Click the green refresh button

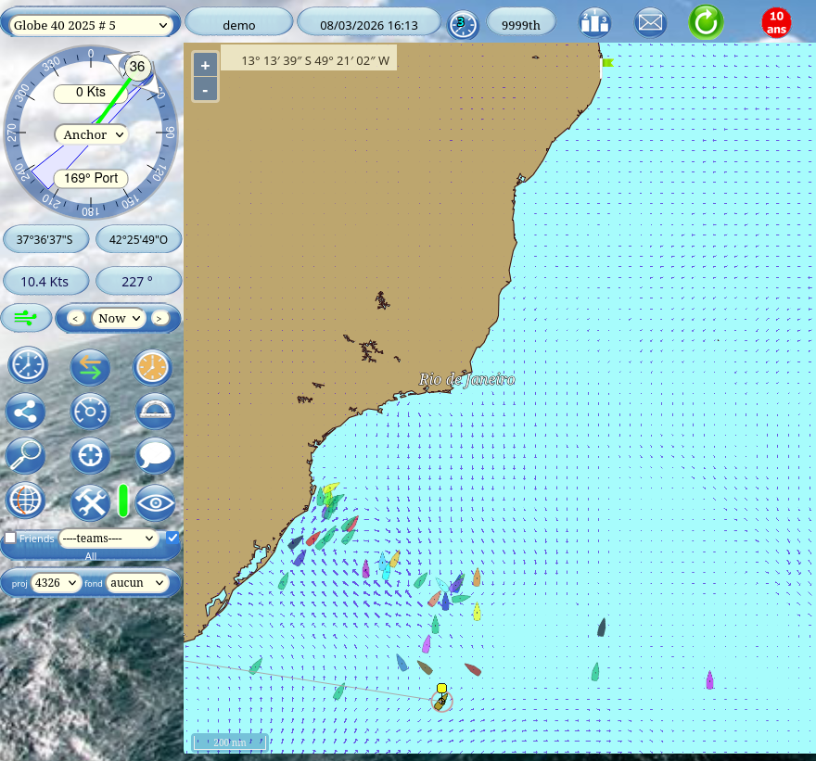[706, 22]
